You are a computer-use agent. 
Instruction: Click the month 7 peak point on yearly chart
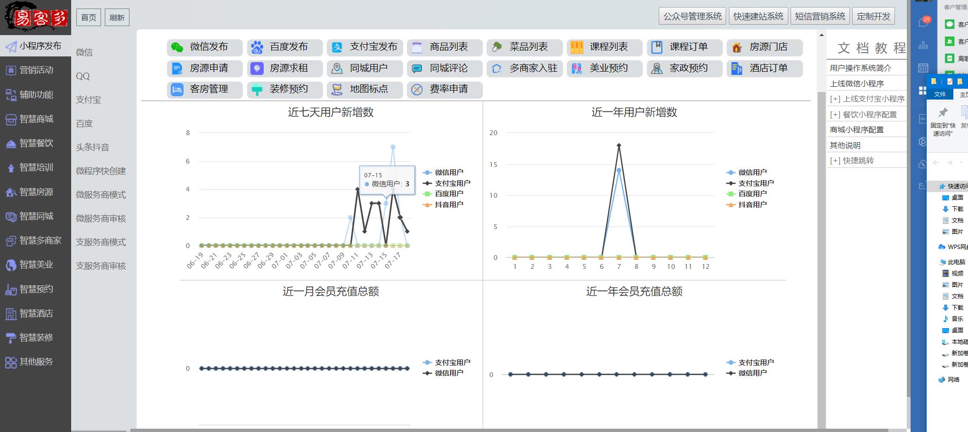(618, 146)
